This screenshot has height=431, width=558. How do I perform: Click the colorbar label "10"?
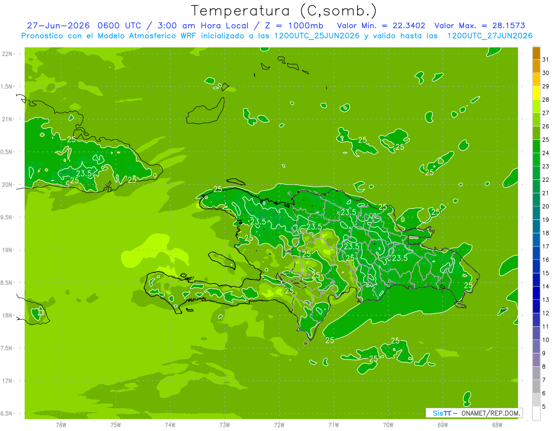(x=546, y=340)
